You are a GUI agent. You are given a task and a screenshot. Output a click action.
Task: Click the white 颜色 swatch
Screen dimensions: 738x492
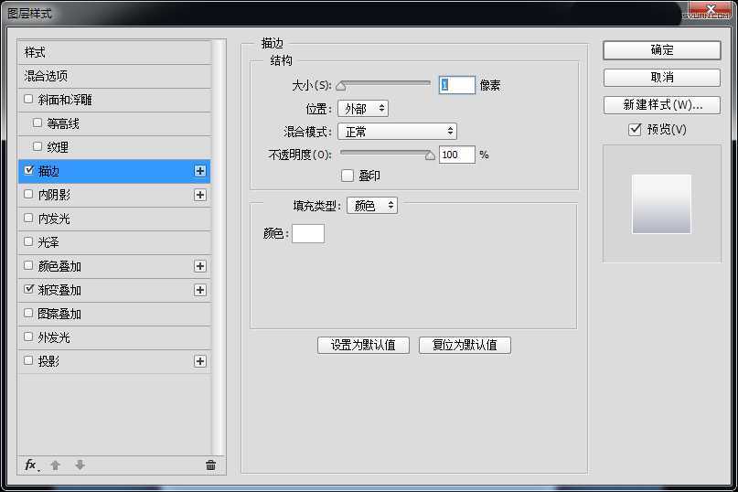pos(308,233)
